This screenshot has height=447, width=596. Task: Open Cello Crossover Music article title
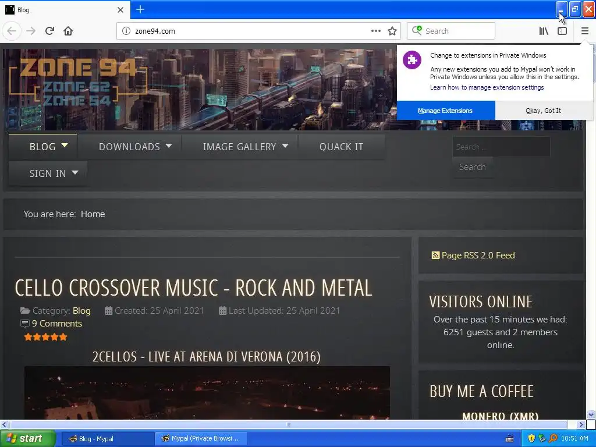[x=193, y=288]
